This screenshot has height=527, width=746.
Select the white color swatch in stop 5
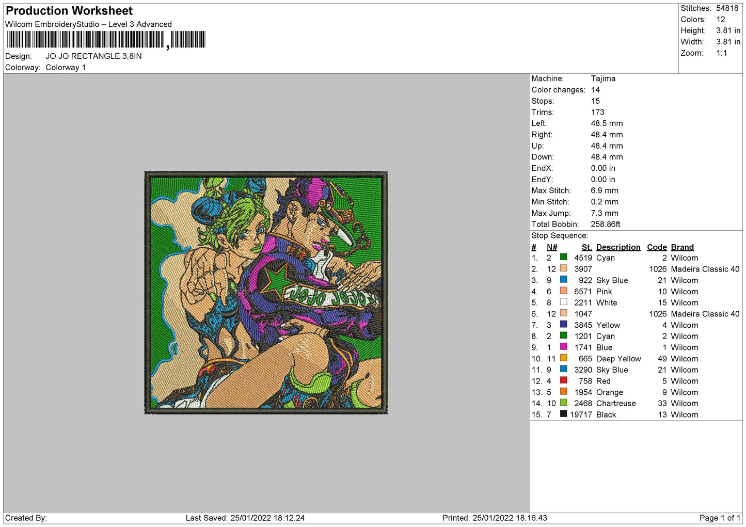click(x=563, y=302)
